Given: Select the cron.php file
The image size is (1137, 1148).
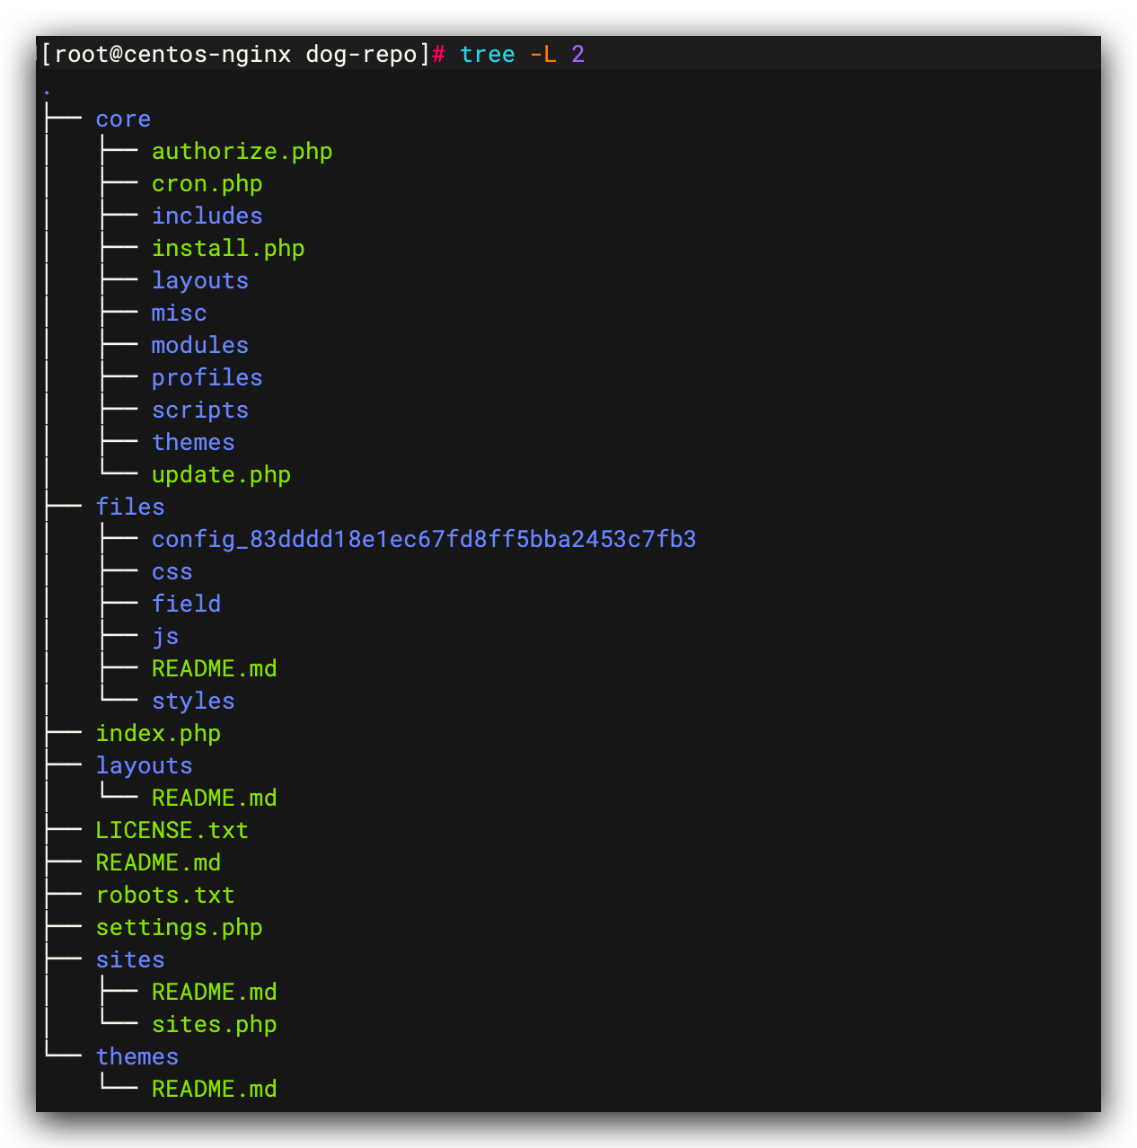Looking at the screenshot, I should [x=207, y=184].
